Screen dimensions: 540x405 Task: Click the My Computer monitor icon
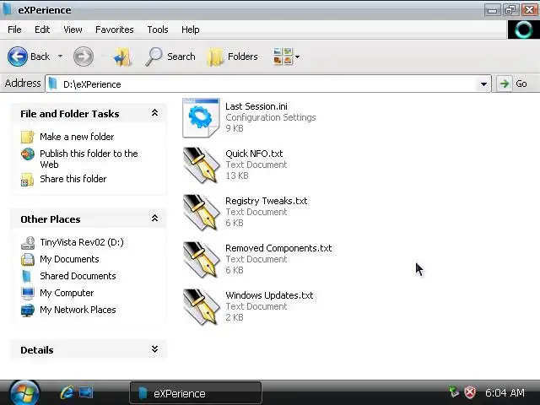(x=28, y=293)
